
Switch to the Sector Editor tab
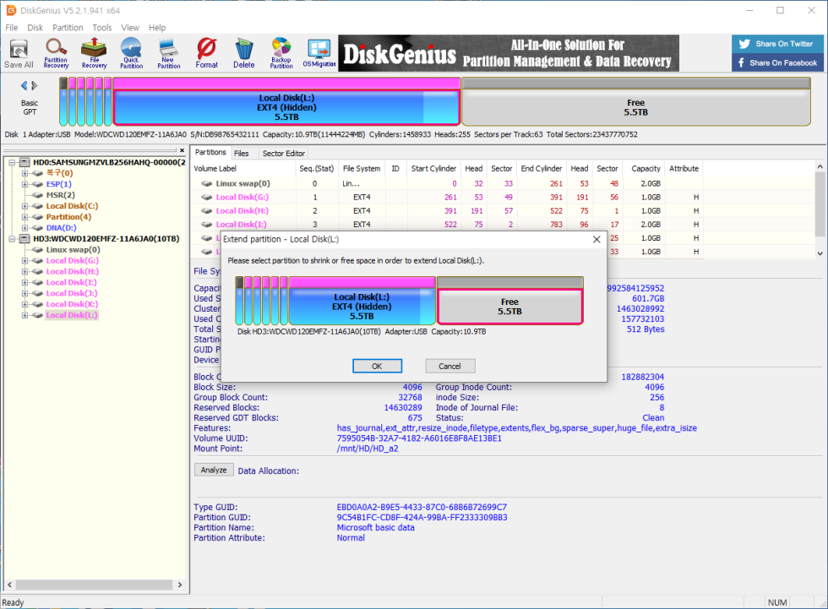tap(284, 154)
